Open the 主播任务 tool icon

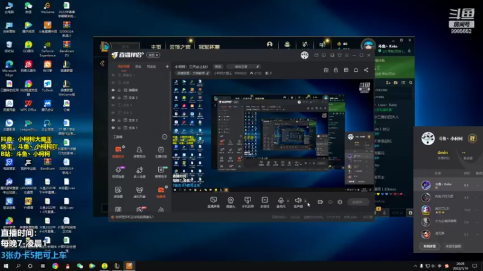point(161,152)
